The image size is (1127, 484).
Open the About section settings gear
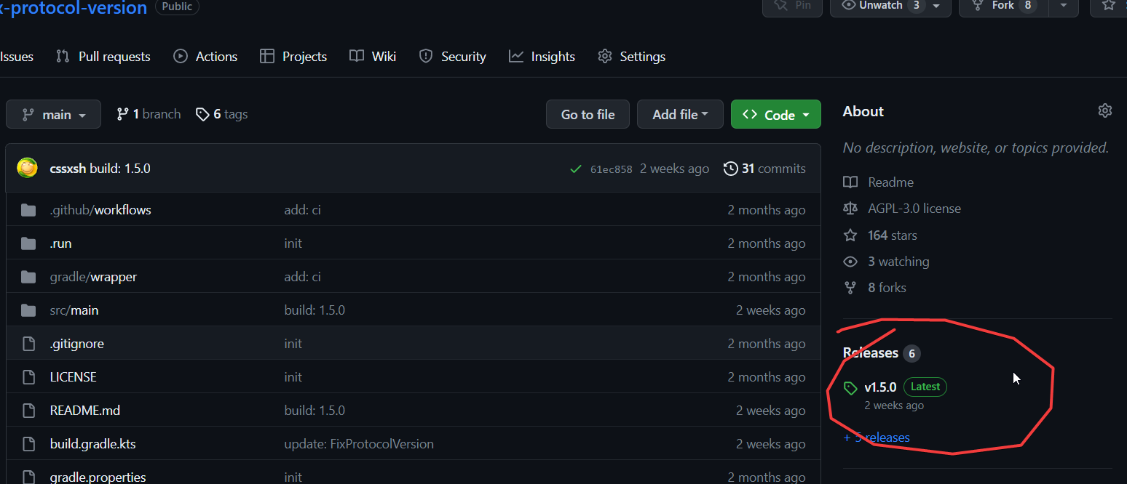coord(1105,110)
